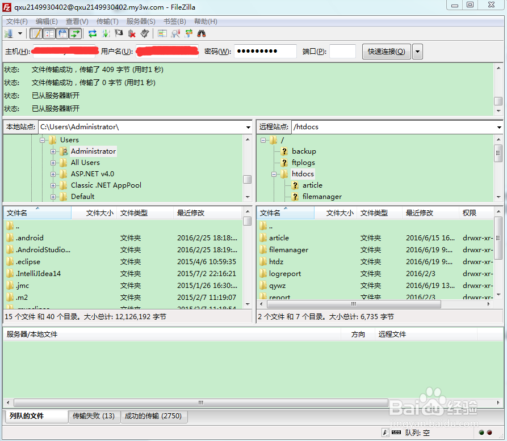Expand the htdocs remote folder
The width and height of the screenshot is (507, 441).
coord(274,173)
